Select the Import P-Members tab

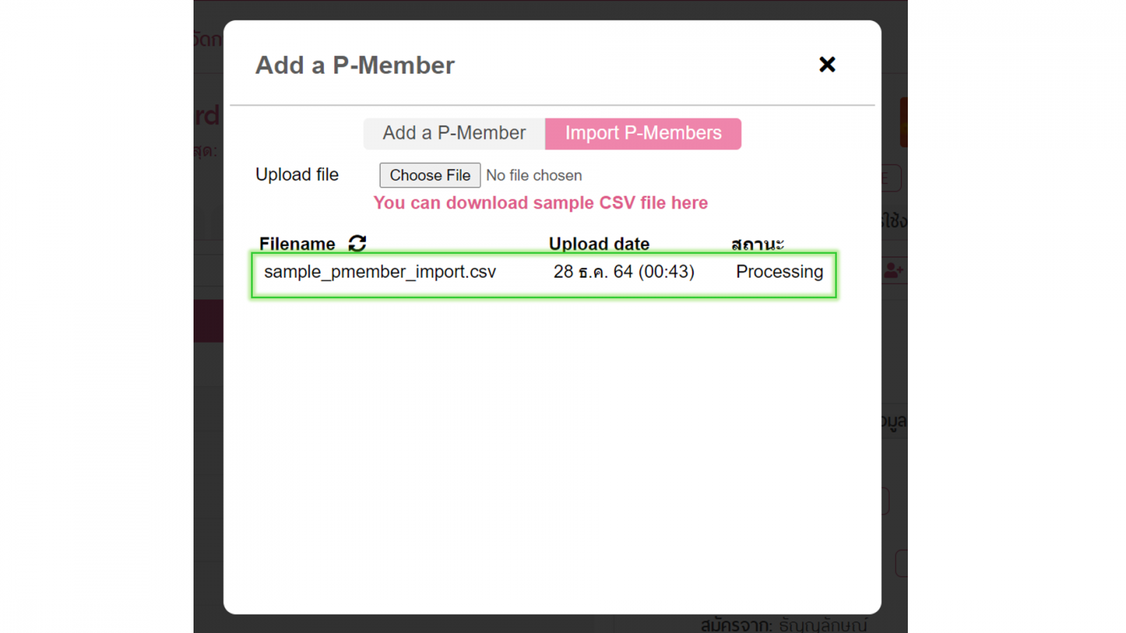coord(643,133)
